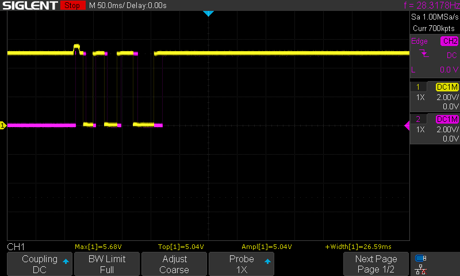Click the CH2 trigger source badge
Screen dimensions: 460x276
coord(449,41)
